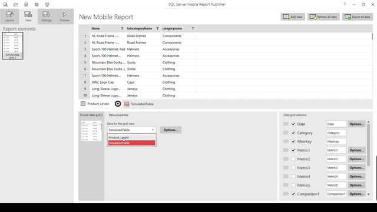This screenshot has width=377, height=212.
Task: Click the Metric1 column title input field
Action: 336,150
